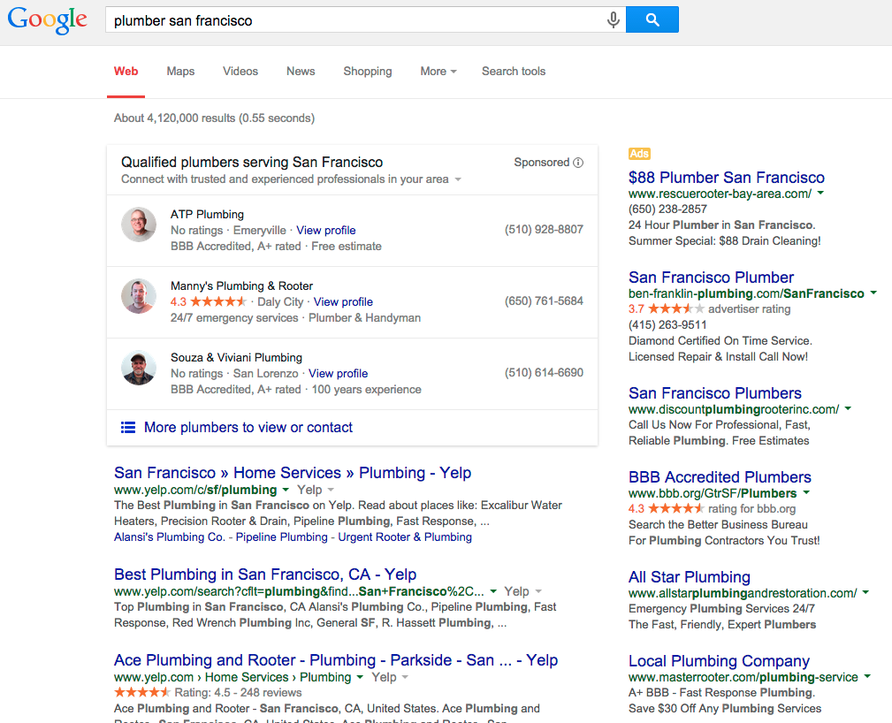Switch to the Shopping tab
The width and height of the screenshot is (892, 723).
point(368,71)
